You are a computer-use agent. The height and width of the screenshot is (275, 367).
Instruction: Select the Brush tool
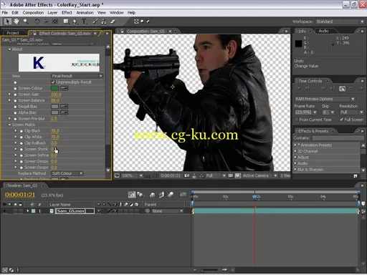[95, 21]
